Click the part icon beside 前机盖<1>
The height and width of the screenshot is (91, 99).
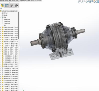click(x=3, y=64)
